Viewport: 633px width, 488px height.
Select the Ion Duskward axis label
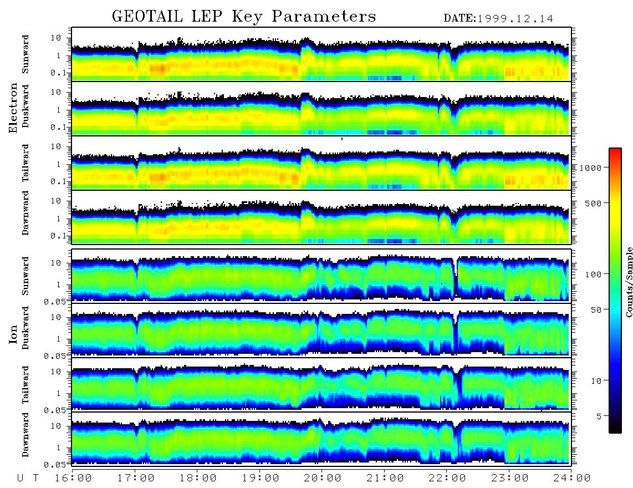click(25, 328)
